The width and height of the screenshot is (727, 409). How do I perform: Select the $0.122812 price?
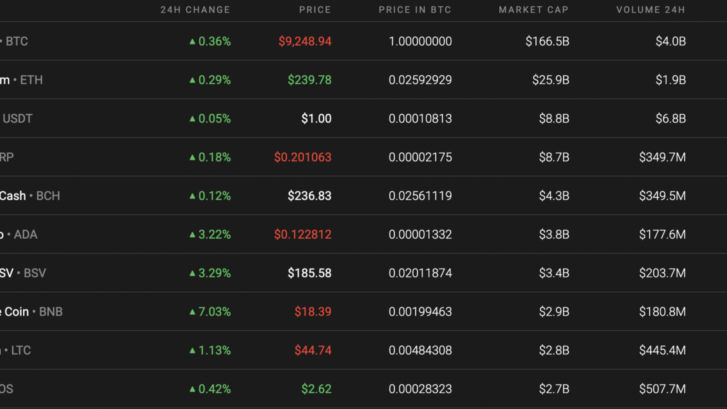pos(303,234)
